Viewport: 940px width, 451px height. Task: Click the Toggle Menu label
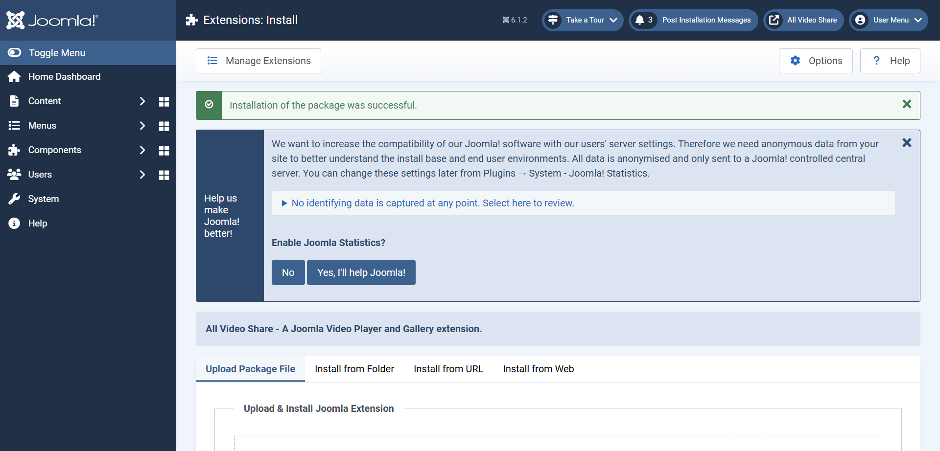[57, 53]
